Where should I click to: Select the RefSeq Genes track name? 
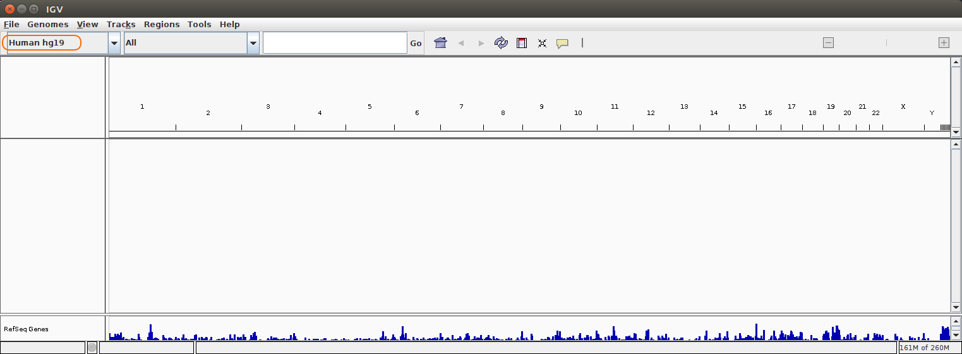pos(26,329)
